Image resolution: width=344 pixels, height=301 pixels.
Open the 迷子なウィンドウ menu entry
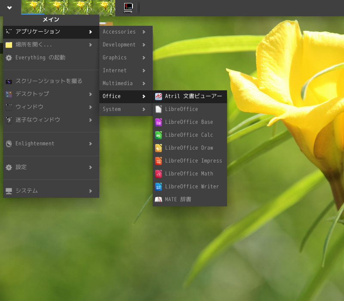(51, 120)
